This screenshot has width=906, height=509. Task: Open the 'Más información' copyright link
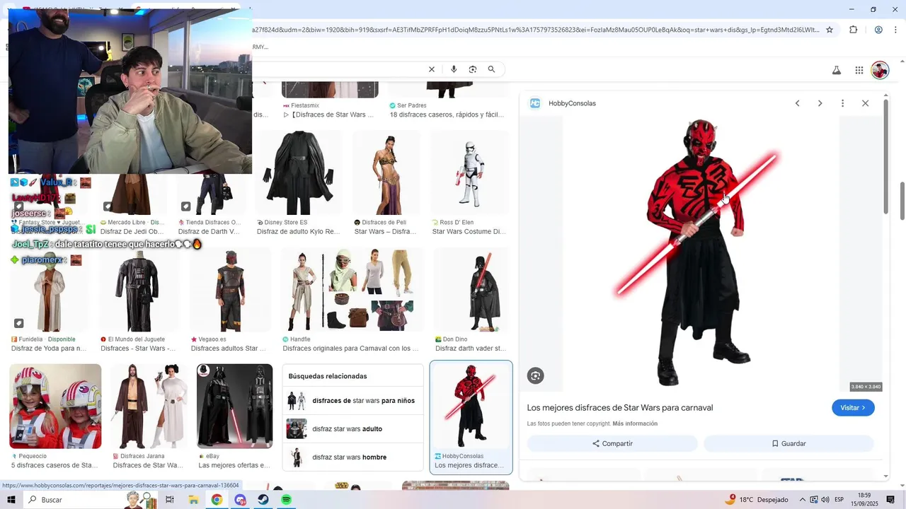pyautogui.click(x=635, y=423)
